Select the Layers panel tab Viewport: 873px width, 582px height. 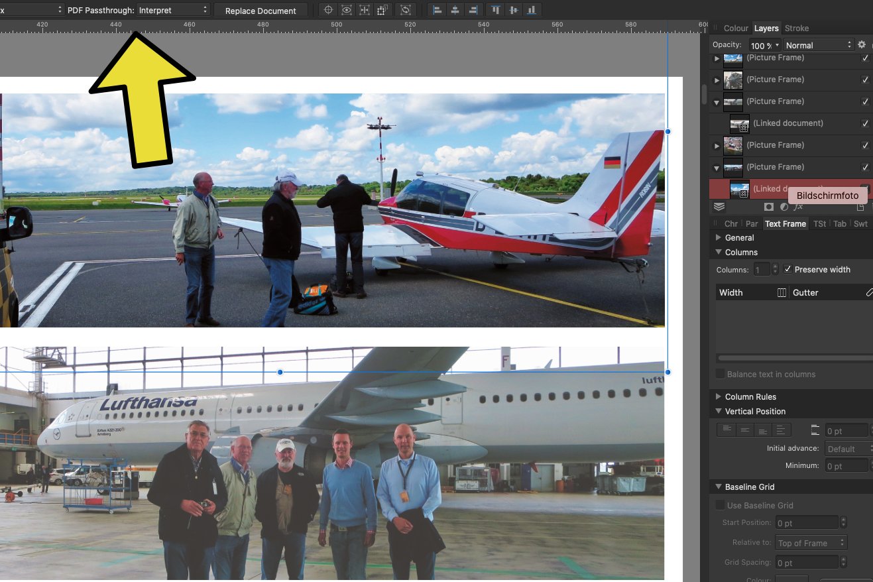pyautogui.click(x=766, y=29)
